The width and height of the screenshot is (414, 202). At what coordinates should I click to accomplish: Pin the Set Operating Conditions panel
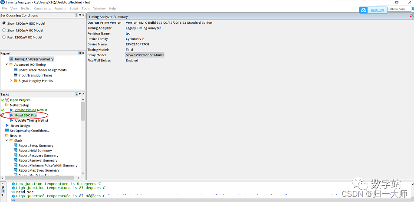pos(76,15)
